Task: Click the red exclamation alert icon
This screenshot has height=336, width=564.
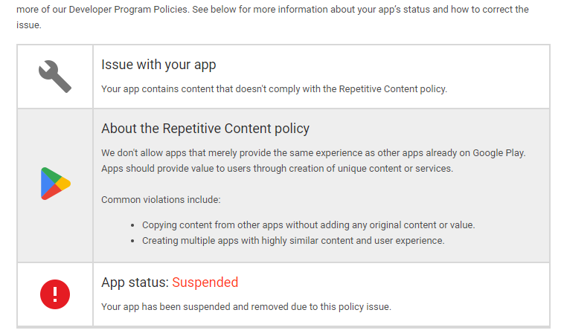Action: coord(55,294)
